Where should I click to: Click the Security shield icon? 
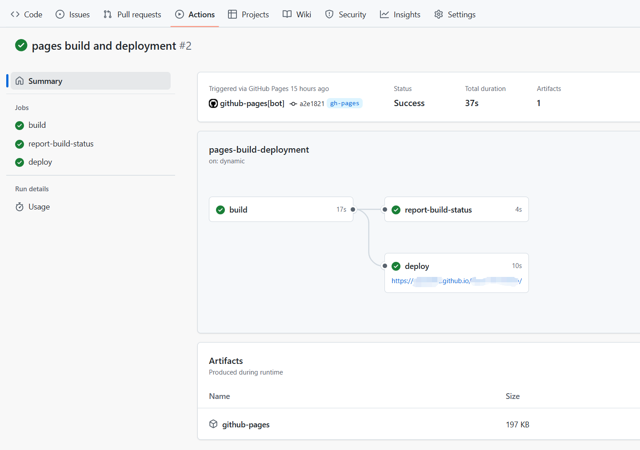[329, 14]
